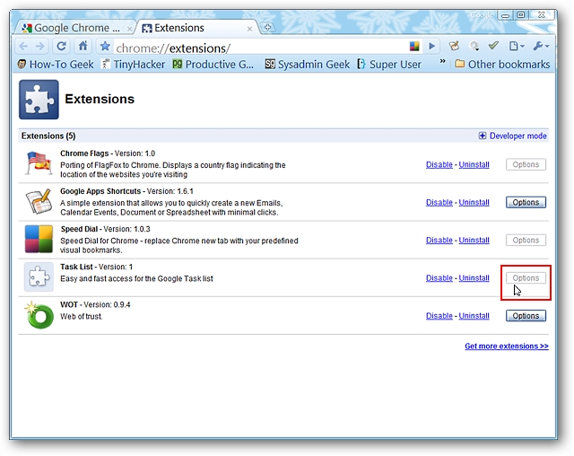Screen dimensions: 574x456
Task: Open the home page icon
Action: click(x=83, y=46)
